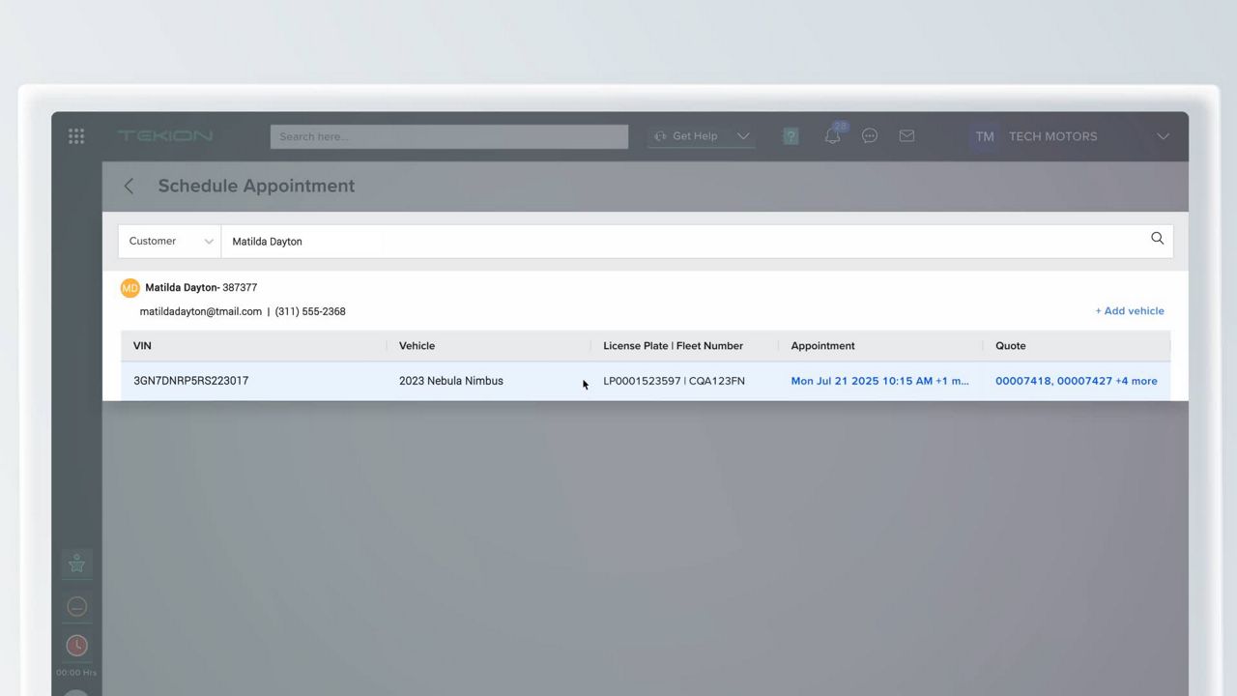Click the red time clock icon in sidebar
The image size is (1237, 696).
[x=76, y=645]
